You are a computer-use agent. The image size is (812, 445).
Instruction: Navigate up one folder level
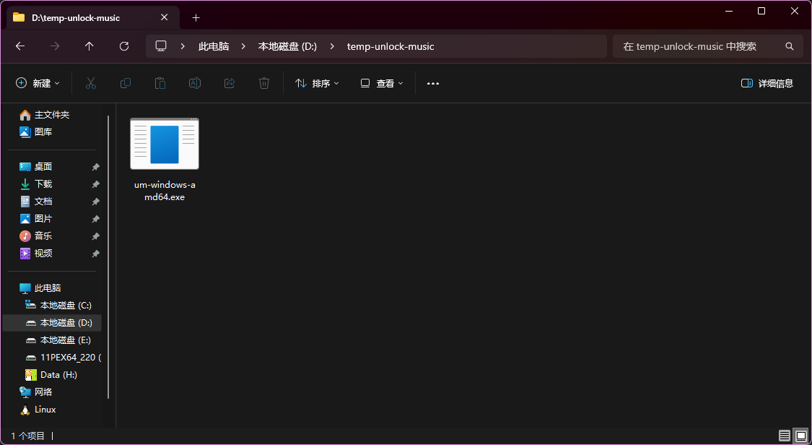tap(90, 46)
